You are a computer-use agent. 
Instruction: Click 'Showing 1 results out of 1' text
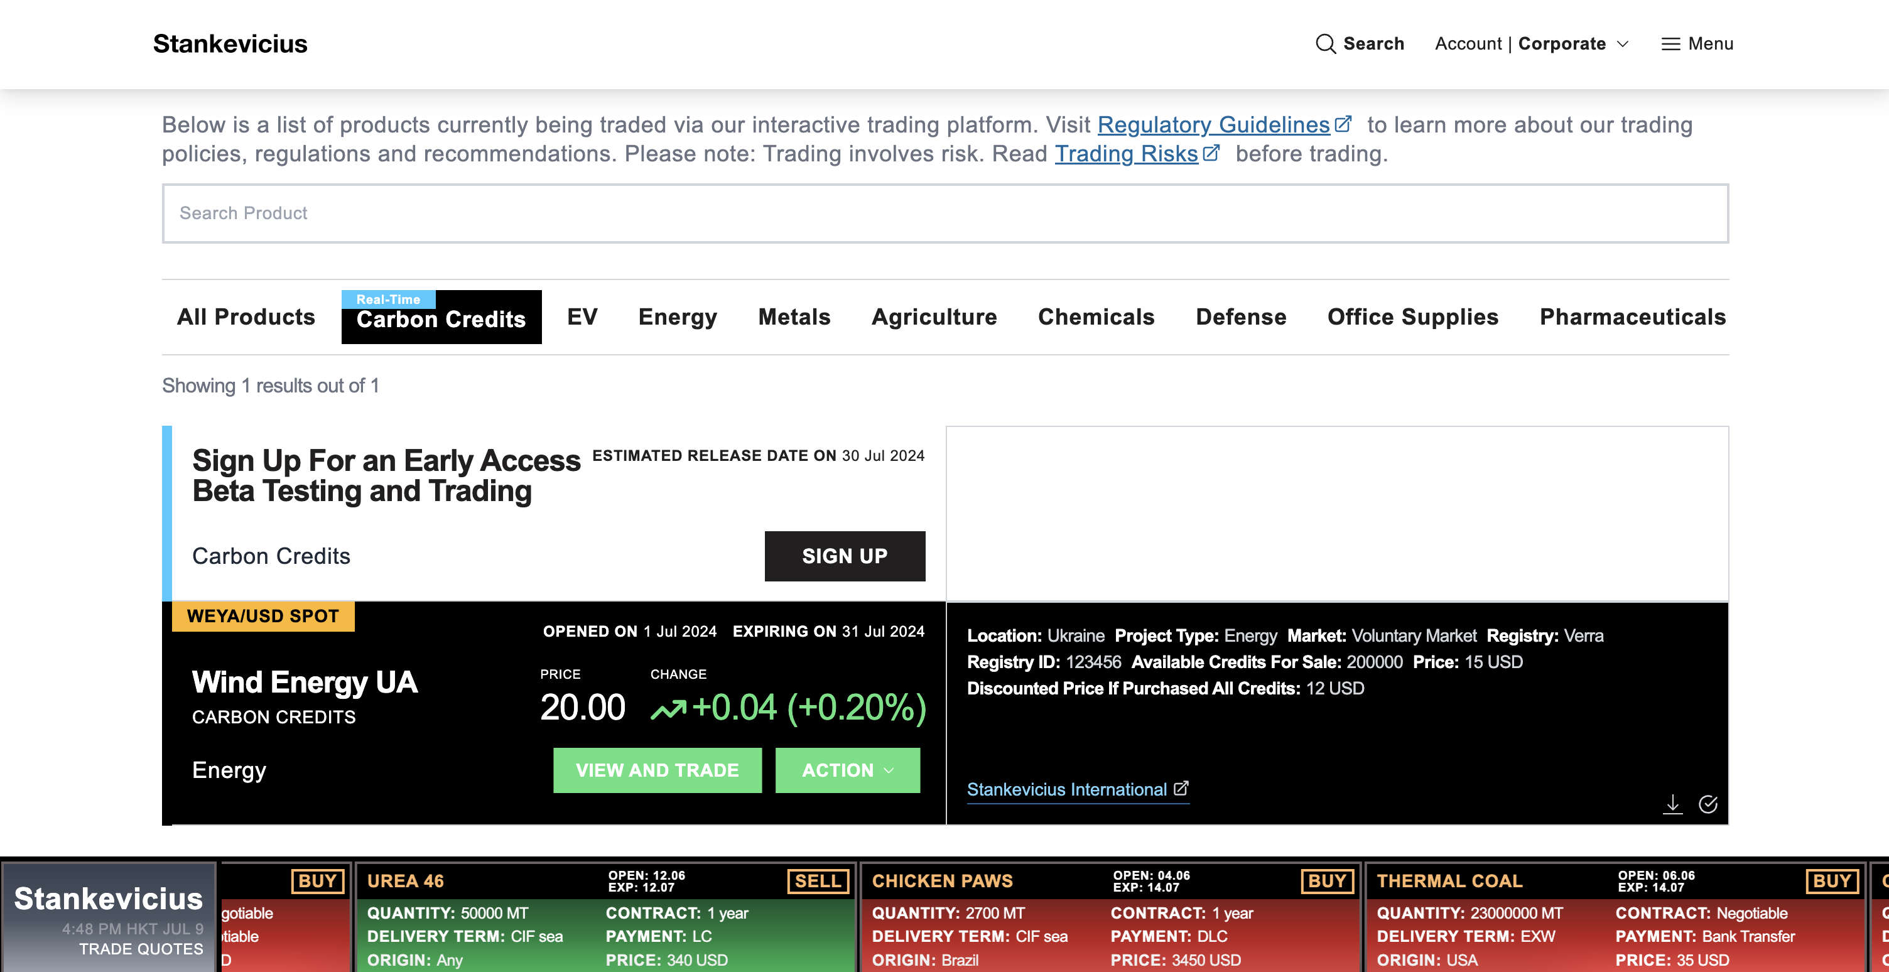271,386
